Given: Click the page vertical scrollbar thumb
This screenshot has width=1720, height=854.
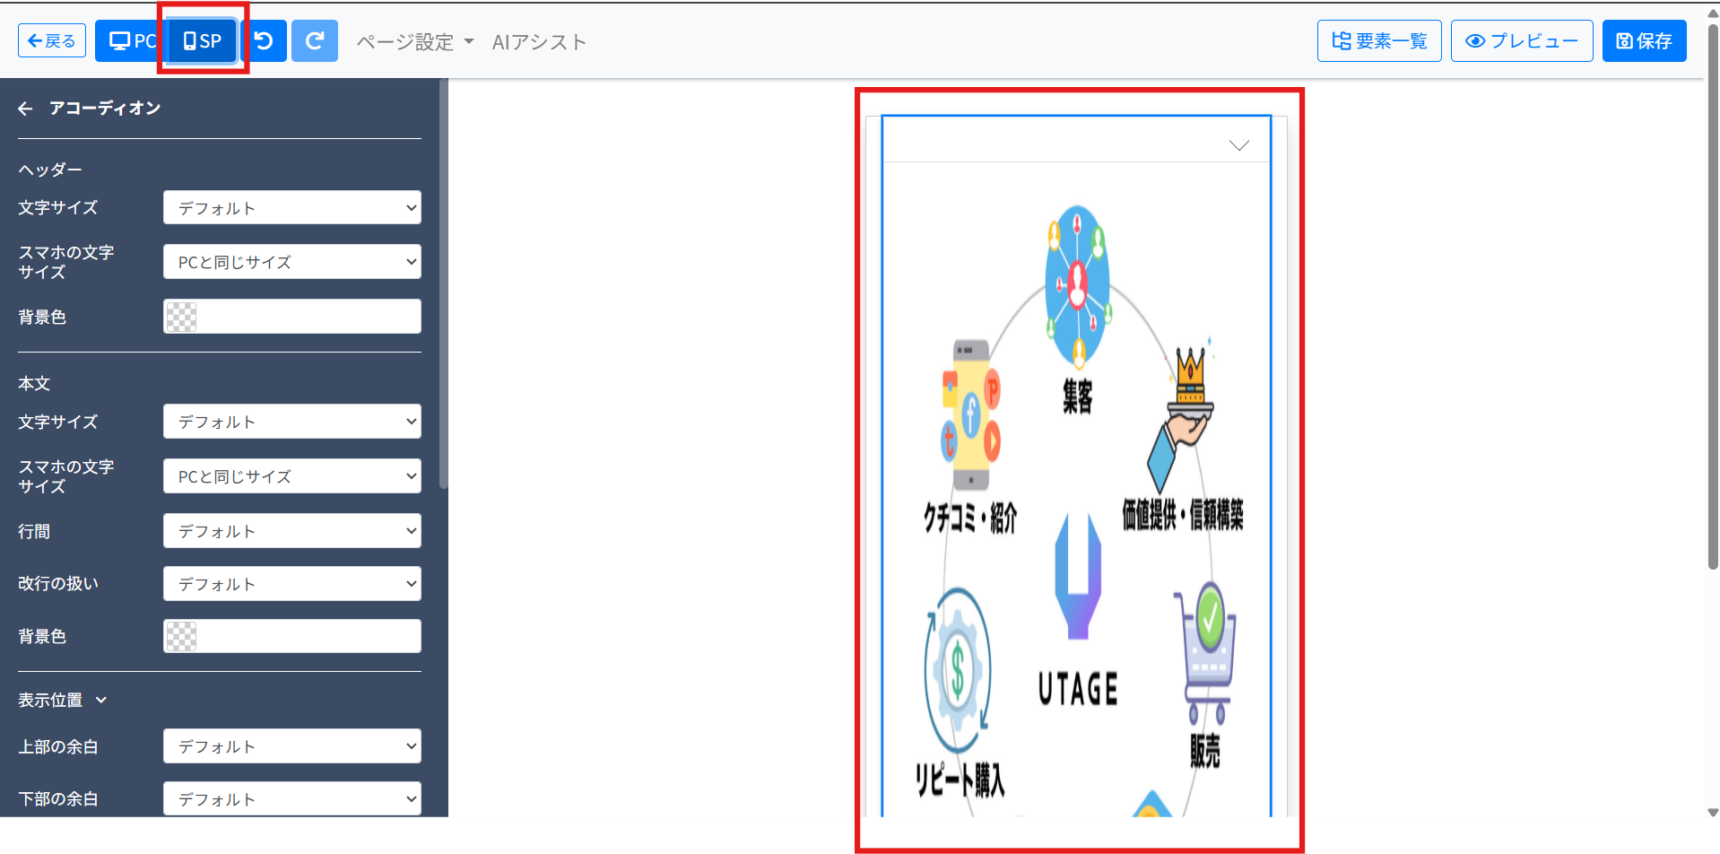Looking at the screenshot, I should coord(1713,296).
